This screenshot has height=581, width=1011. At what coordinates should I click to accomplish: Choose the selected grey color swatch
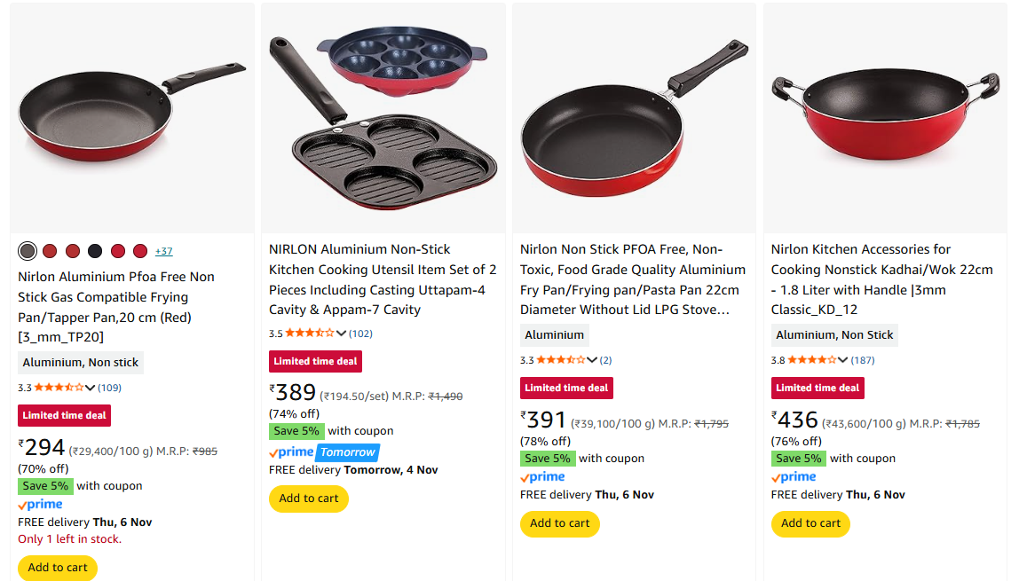(x=28, y=251)
